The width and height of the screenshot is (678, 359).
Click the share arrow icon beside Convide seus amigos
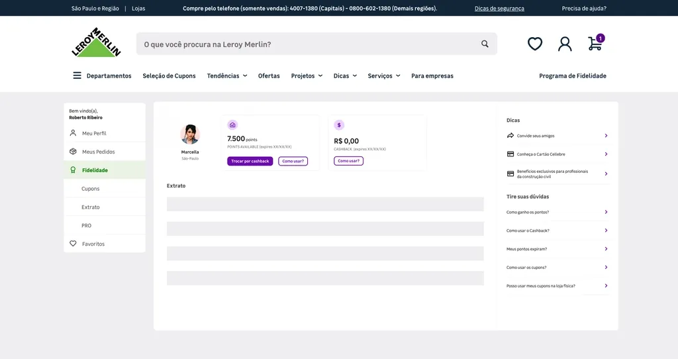(510, 135)
